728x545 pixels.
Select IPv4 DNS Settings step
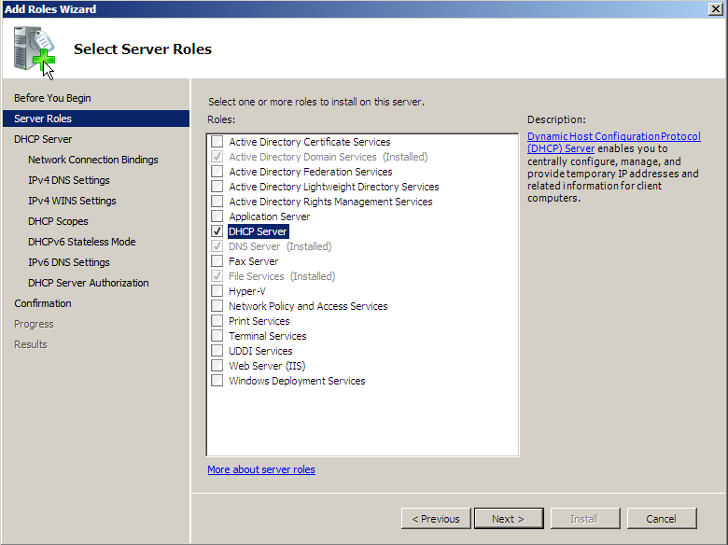pos(69,180)
